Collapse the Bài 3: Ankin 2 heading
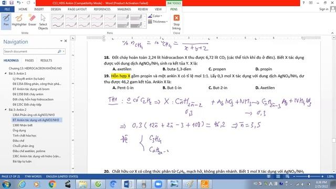Screen dimensions: 336x189 [6, 110]
